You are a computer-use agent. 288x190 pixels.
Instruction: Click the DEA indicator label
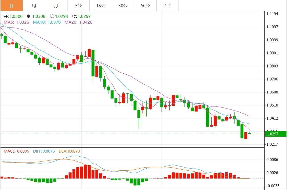coord(69,151)
